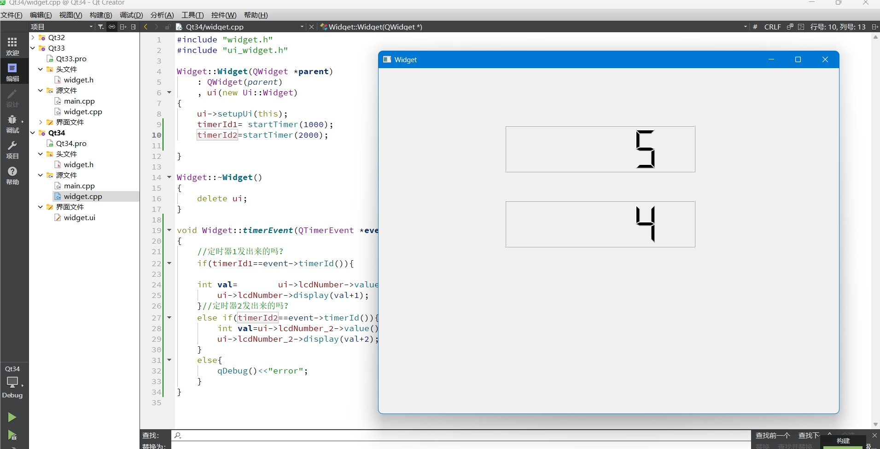Go back in editor navigation history
880x449 pixels.
(x=146, y=27)
